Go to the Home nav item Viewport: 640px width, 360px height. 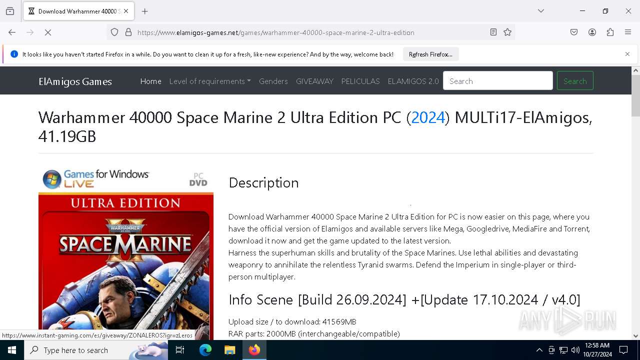[x=150, y=81]
